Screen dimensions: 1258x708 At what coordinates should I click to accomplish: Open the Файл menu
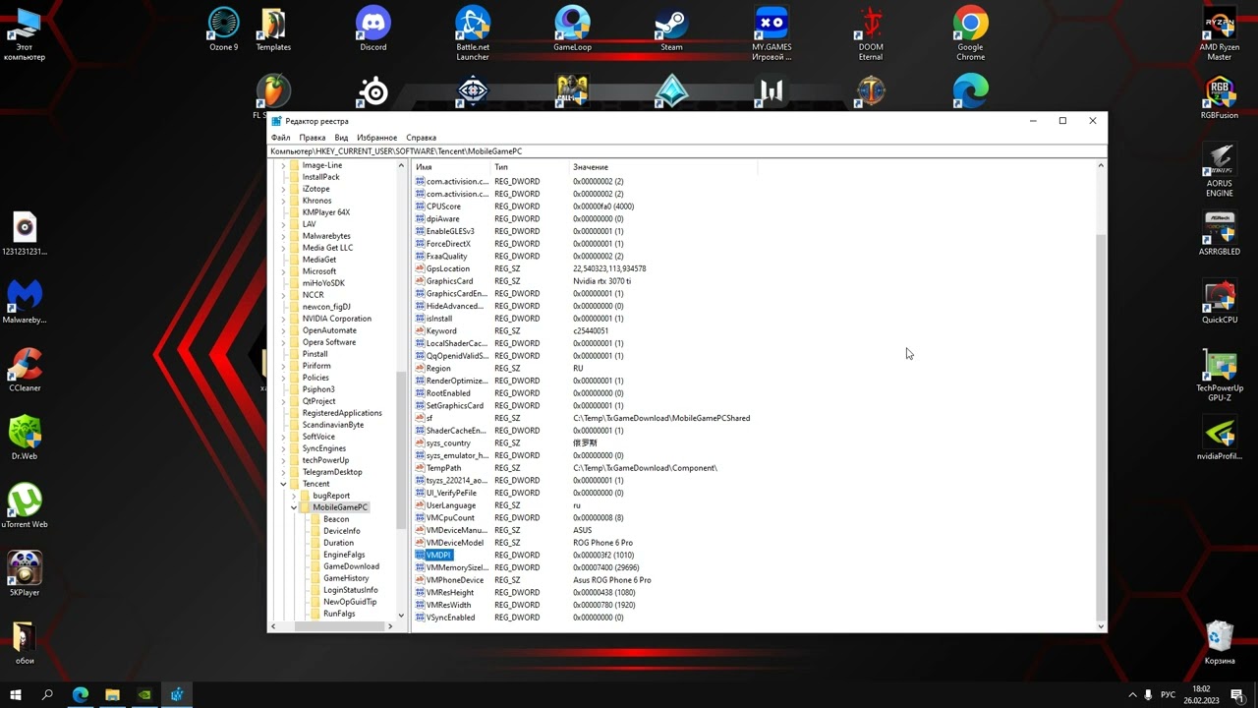(281, 138)
